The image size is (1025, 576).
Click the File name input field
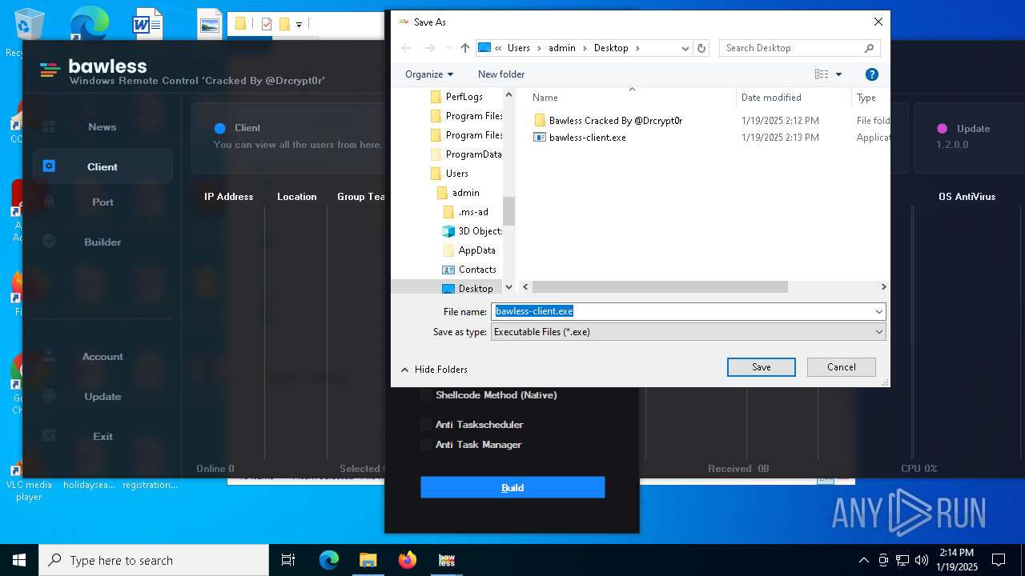pos(681,311)
